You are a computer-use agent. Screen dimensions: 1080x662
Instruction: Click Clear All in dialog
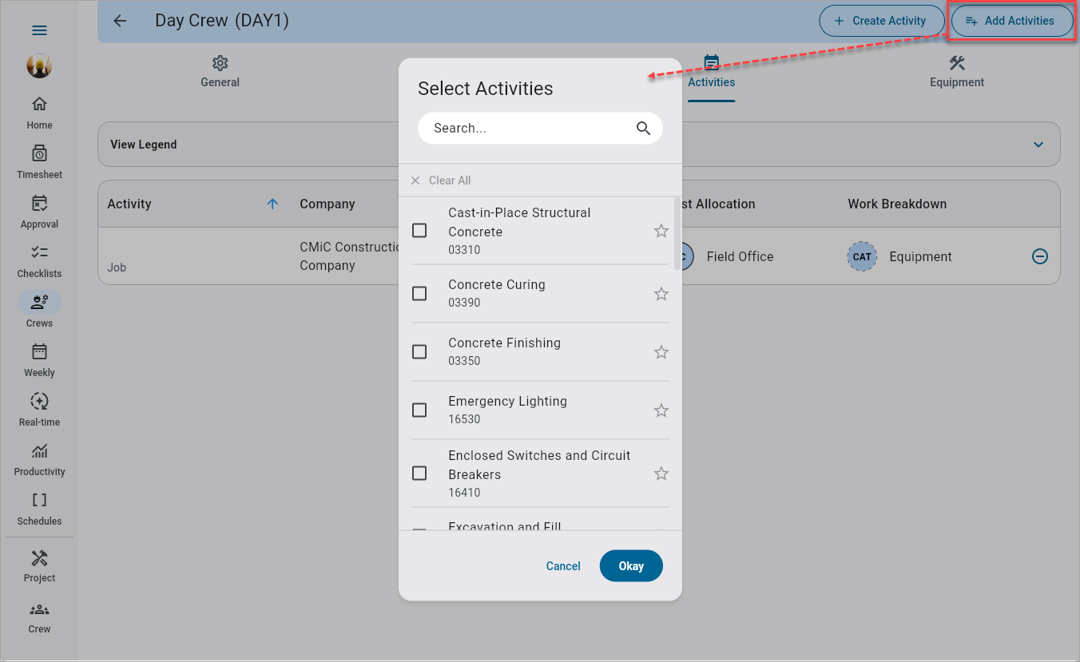point(441,180)
